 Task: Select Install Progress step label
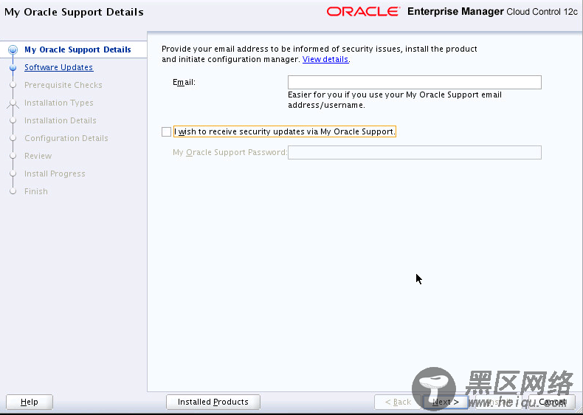(55, 174)
